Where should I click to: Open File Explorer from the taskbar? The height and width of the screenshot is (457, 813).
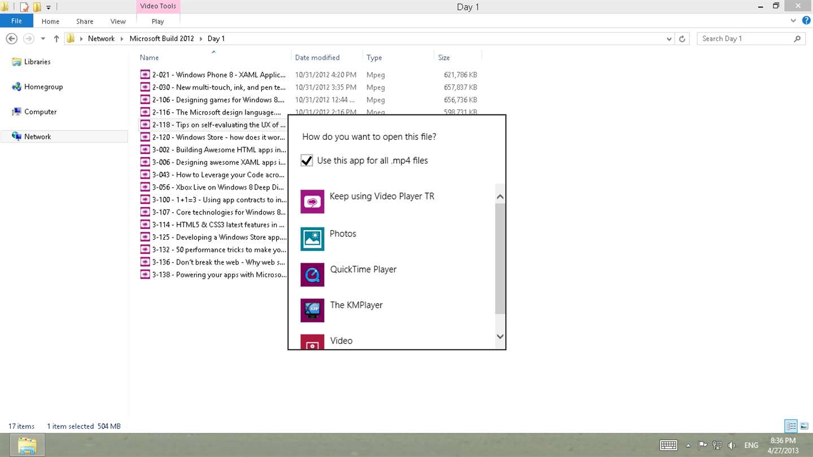(x=27, y=445)
